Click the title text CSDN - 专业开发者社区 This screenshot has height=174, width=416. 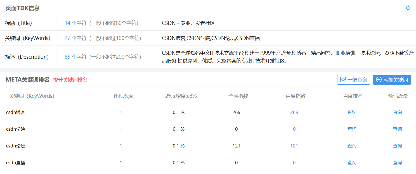click(188, 23)
